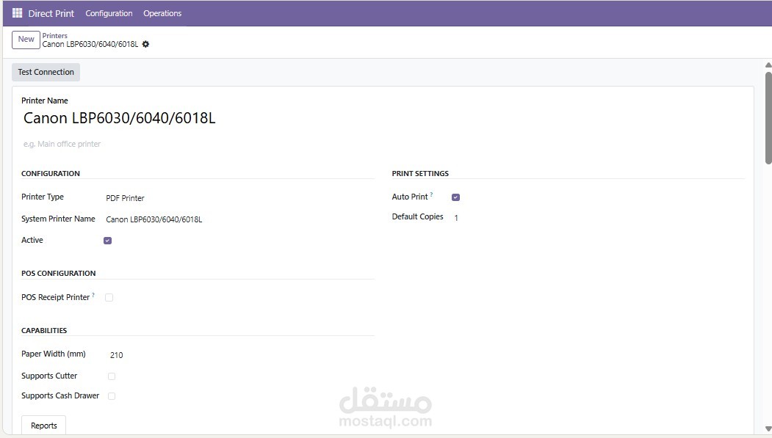Enable the POS Receipt Printer checkbox
772x438 pixels.
(x=109, y=297)
